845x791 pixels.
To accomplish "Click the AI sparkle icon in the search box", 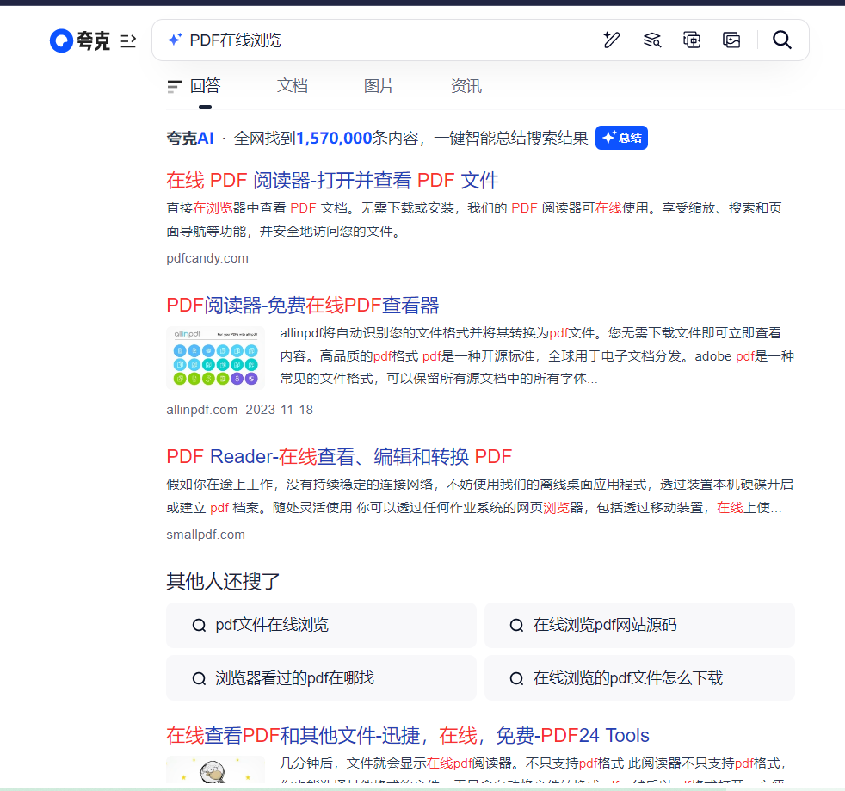I will (175, 40).
